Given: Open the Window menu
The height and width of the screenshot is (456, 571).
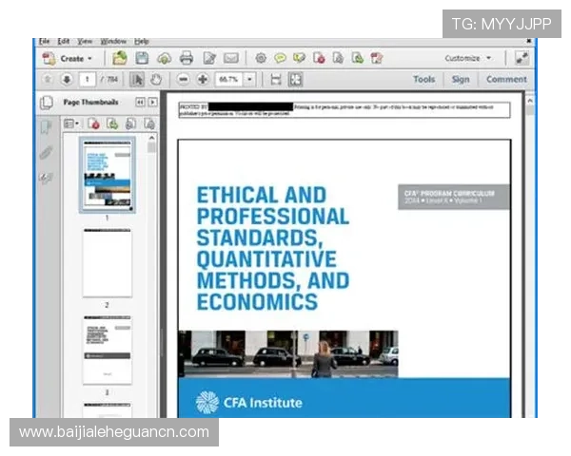Looking at the screenshot, I should pyautogui.click(x=113, y=41).
